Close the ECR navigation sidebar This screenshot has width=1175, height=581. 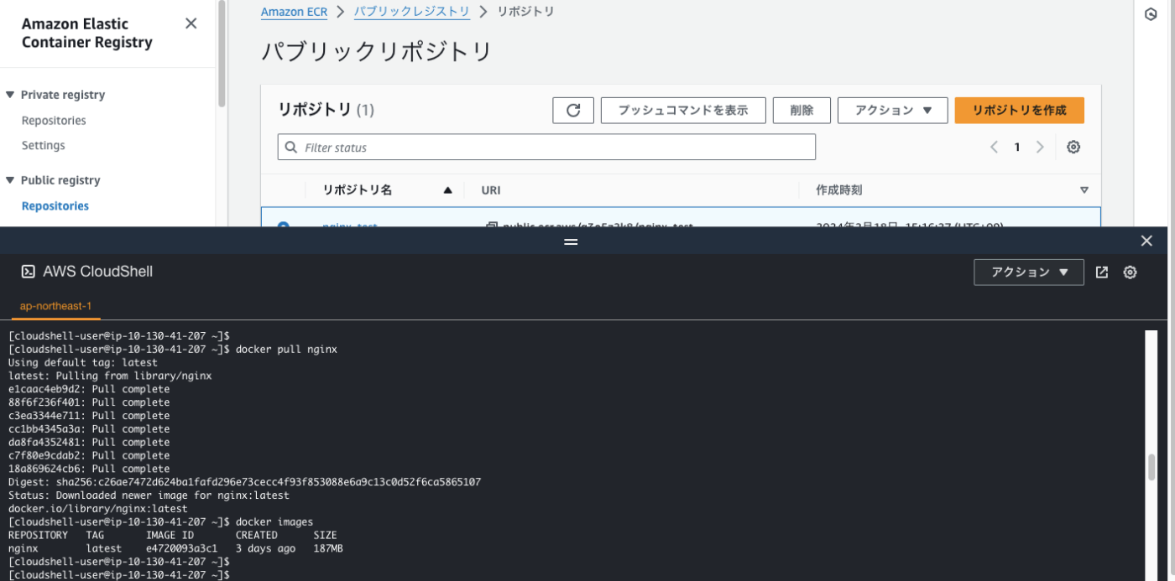[191, 23]
